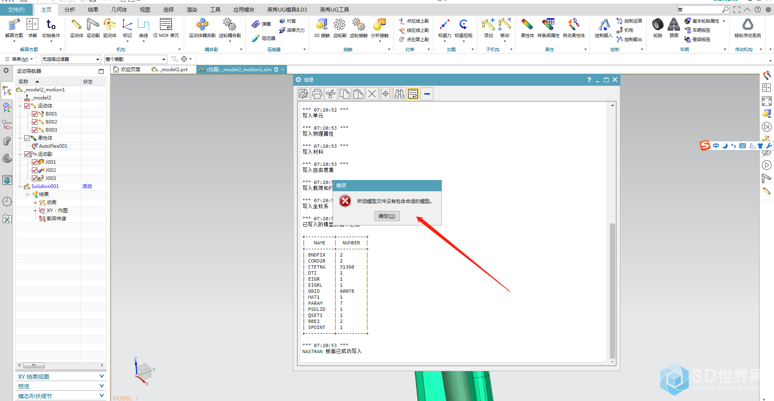Click 仅 MDF 单元 icon

coord(166,25)
